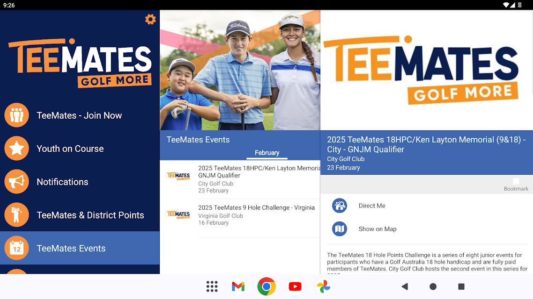Open TeeMates & District Points menu item
The height and width of the screenshot is (299, 533).
pos(80,215)
